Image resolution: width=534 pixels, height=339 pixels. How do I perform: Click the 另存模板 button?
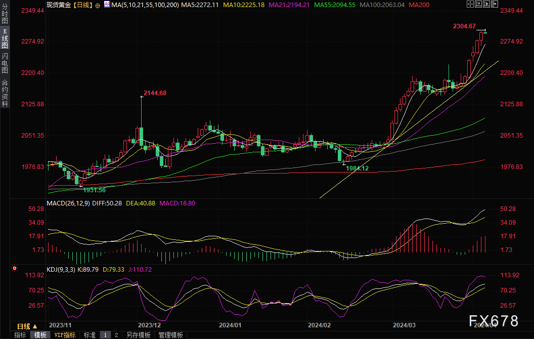pos(139,335)
